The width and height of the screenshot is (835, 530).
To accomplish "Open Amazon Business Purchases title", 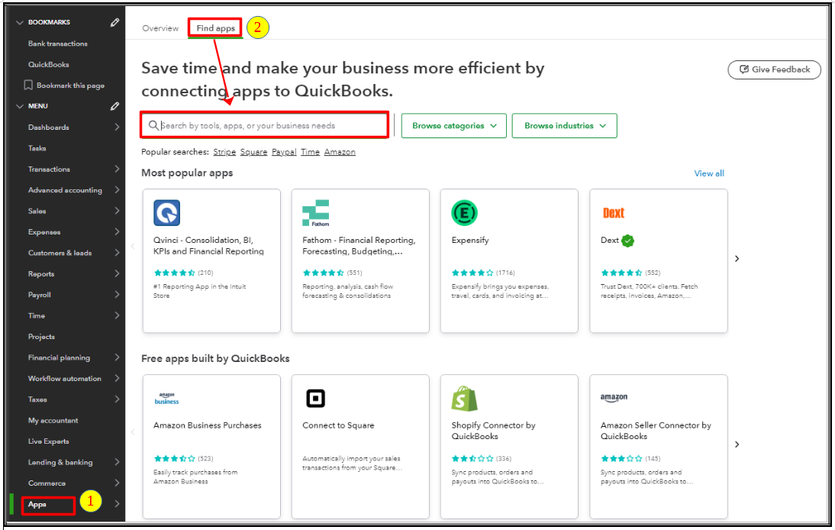I will tap(207, 425).
